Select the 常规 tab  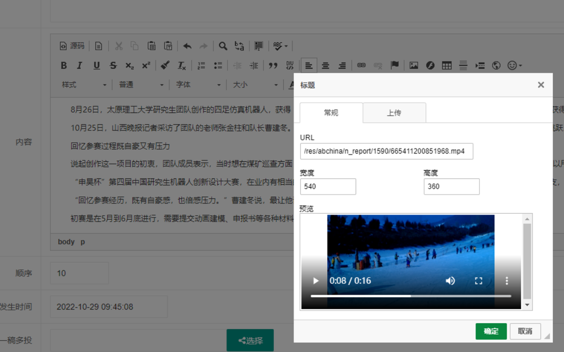tap(331, 113)
